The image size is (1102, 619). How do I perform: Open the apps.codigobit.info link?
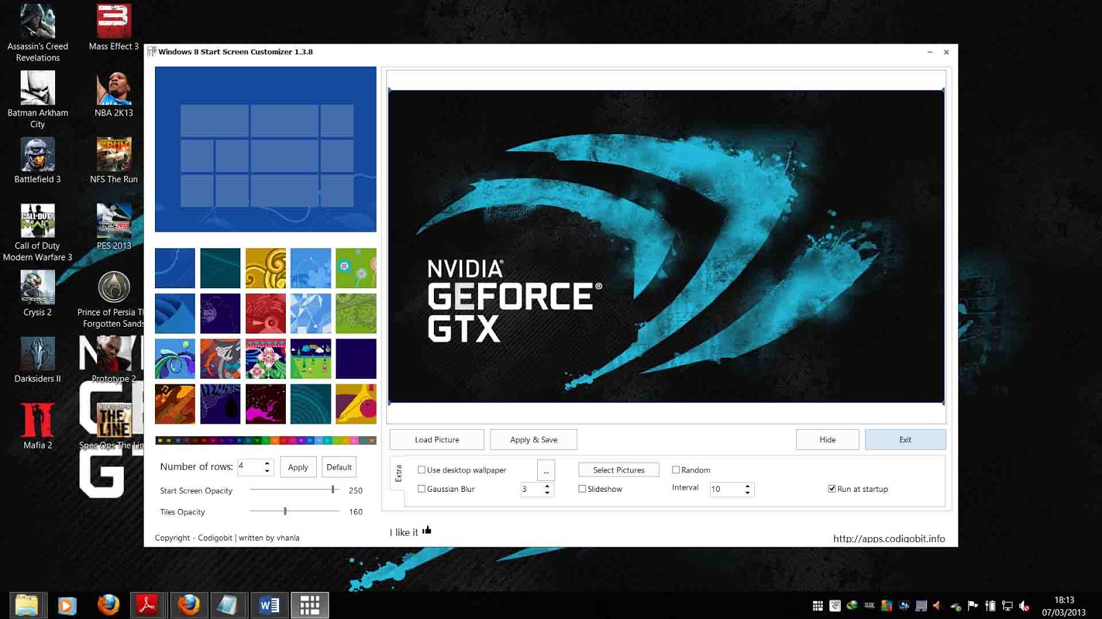pos(889,539)
